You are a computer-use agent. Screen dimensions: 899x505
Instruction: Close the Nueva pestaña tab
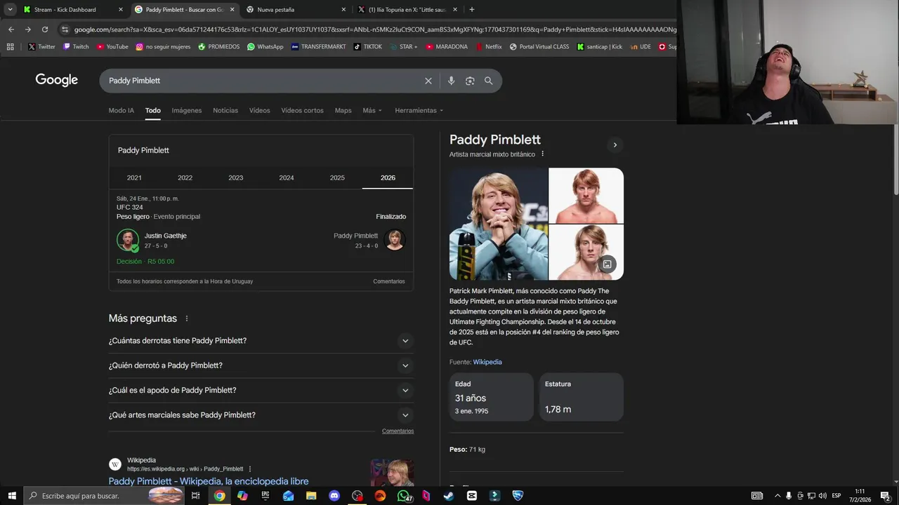(x=343, y=10)
